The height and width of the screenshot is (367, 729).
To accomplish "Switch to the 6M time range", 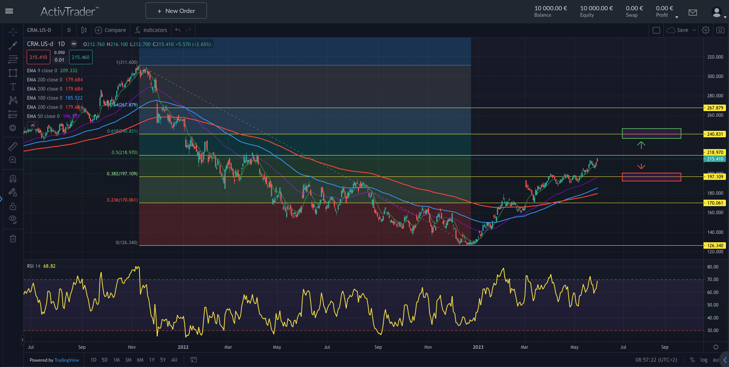I will pos(140,360).
